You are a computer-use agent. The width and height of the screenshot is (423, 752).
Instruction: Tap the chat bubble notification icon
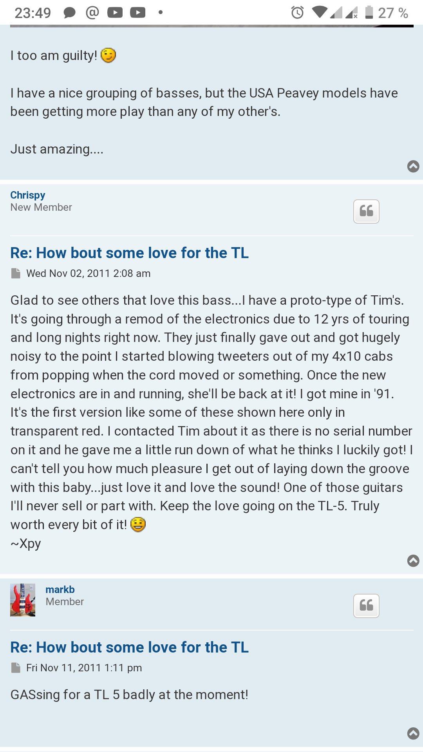[x=69, y=13]
